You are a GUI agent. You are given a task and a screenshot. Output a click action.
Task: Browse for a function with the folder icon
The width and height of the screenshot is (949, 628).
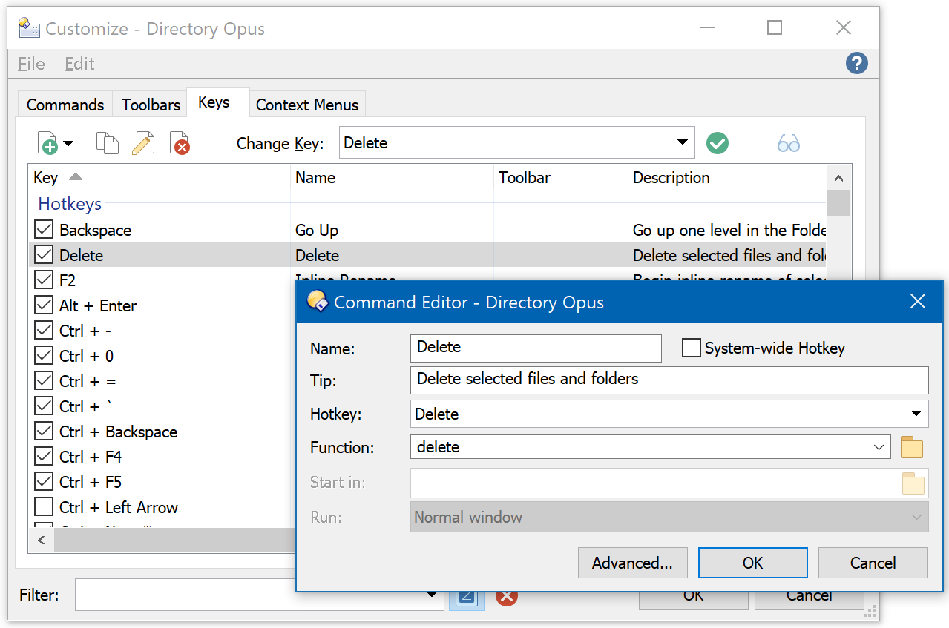click(x=912, y=447)
